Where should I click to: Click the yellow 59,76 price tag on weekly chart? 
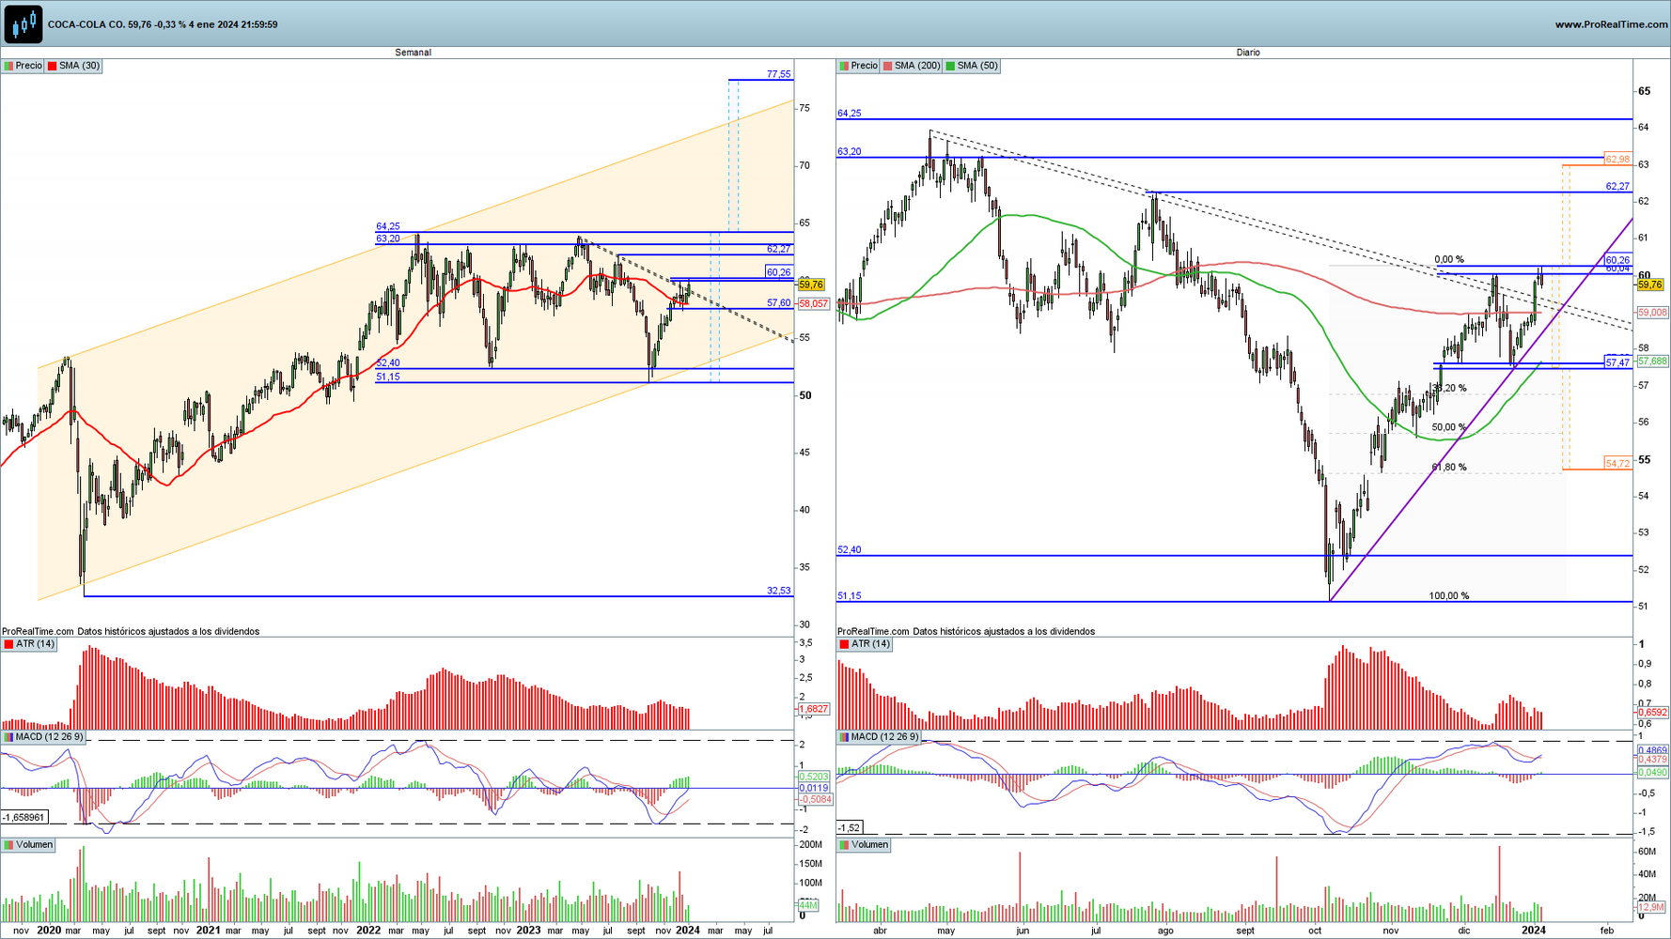810,285
